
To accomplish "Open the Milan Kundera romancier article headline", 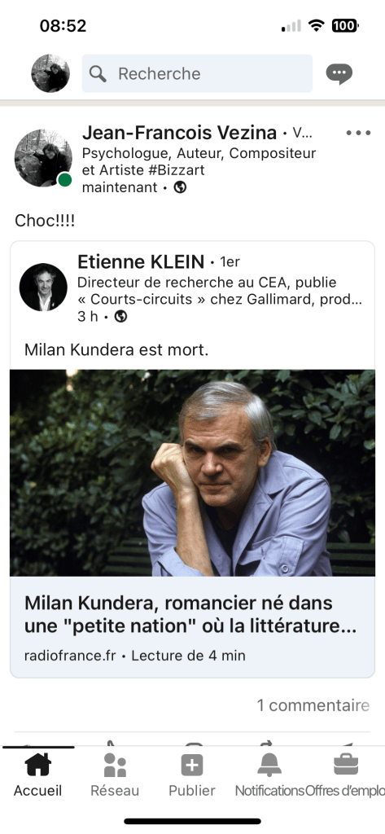I will point(190,615).
